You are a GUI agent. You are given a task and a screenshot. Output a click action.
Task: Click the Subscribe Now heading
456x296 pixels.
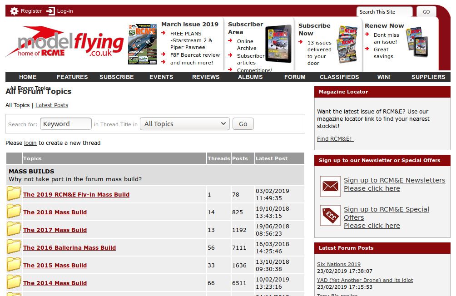(314, 30)
